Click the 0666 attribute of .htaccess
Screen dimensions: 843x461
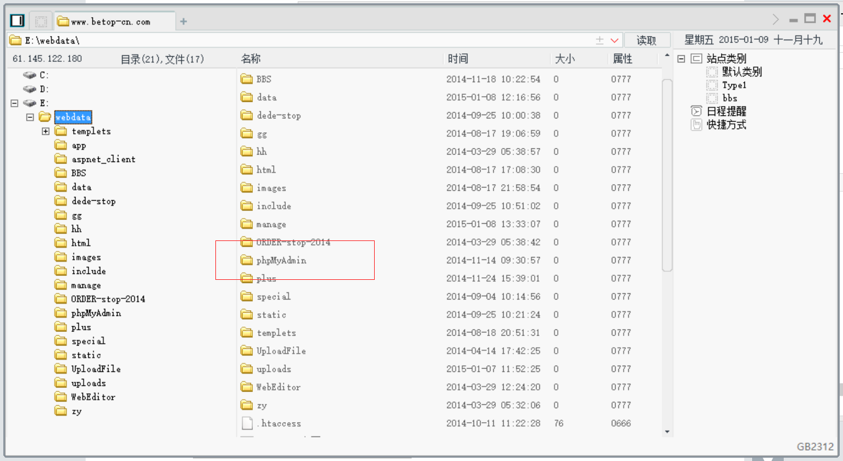pos(620,423)
